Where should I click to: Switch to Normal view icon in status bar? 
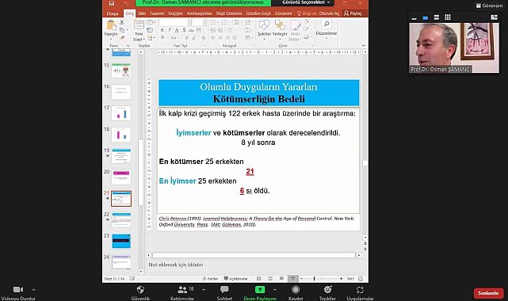259,279
